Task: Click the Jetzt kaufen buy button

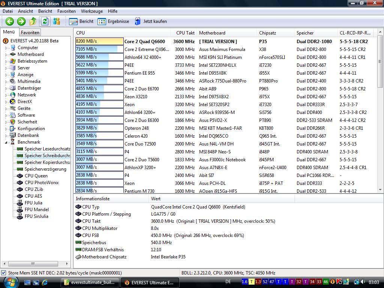Action: pos(151,21)
